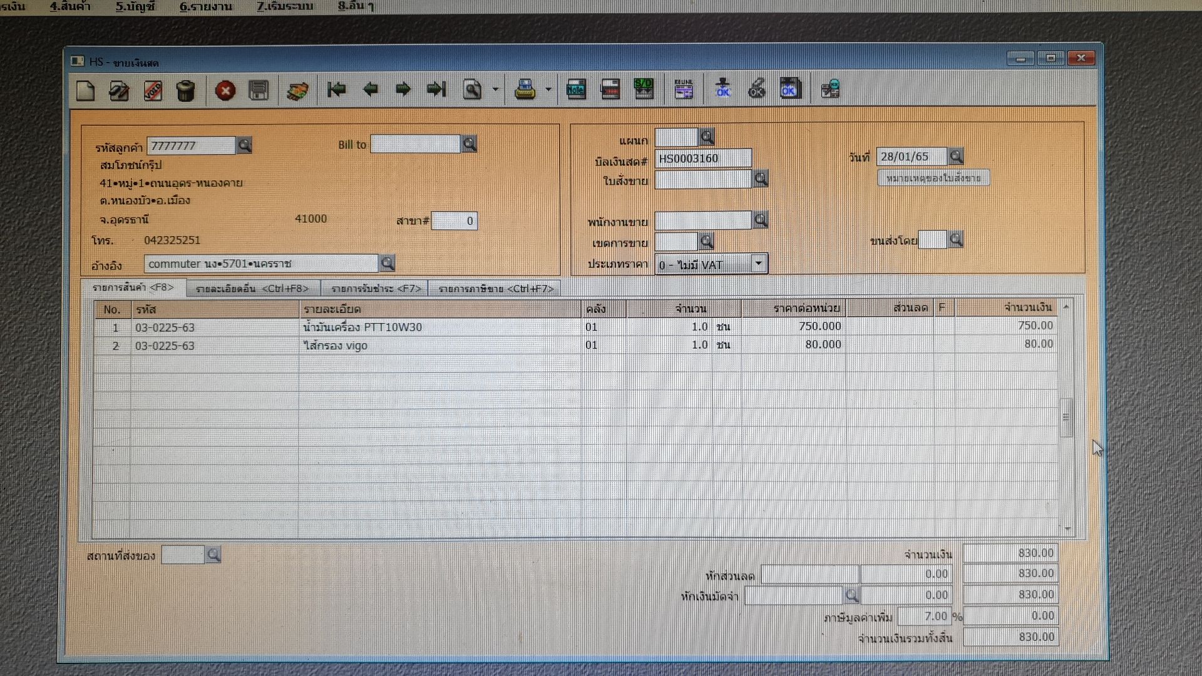Switch to รายการรับชำระ <F7> tab
Viewport: 1202px width, 676px height.
pyautogui.click(x=376, y=289)
